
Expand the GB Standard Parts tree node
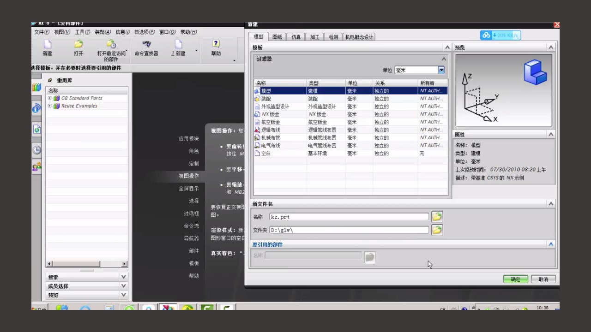click(x=50, y=98)
